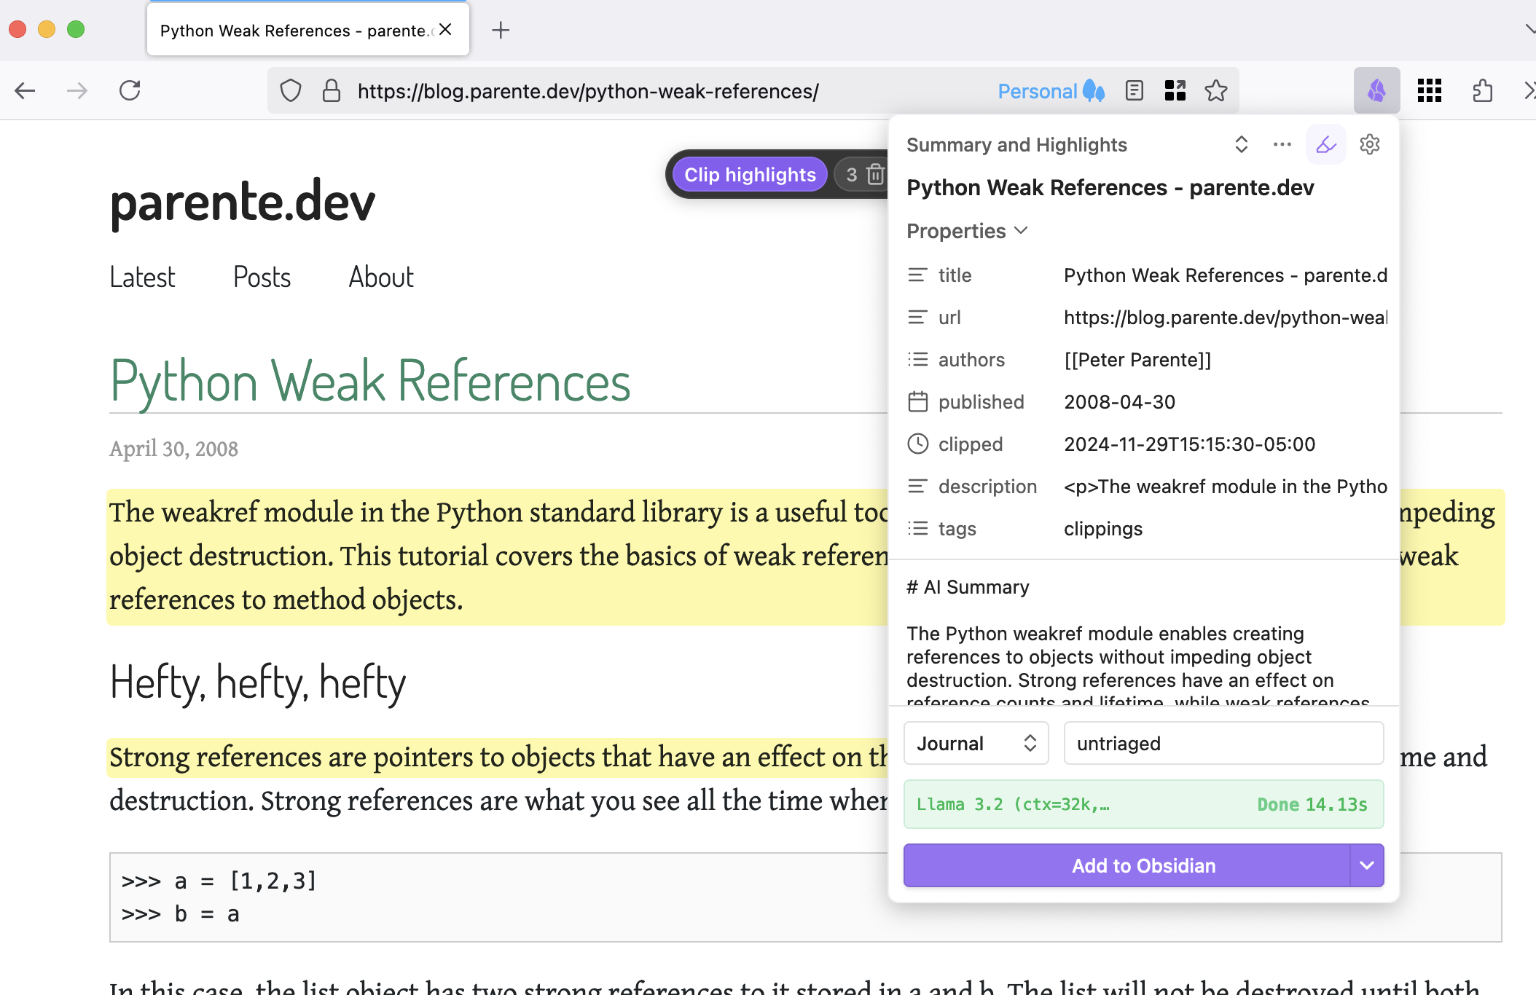Click the About navigation link
The image size is (1536, 995).
coord(380,274)
